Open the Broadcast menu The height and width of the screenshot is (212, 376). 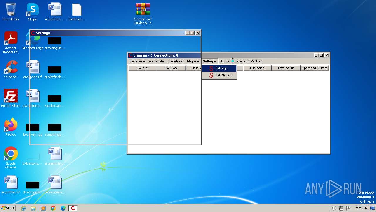pos(175,61)
